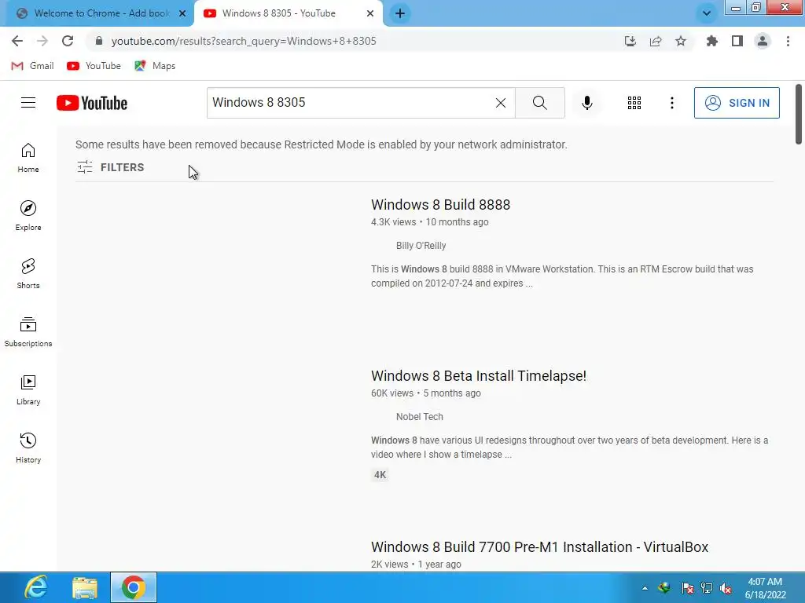Viewport: 805px width, 603px height.
Task: Open the Gmail bookmark
Action: tap(32, 66)
